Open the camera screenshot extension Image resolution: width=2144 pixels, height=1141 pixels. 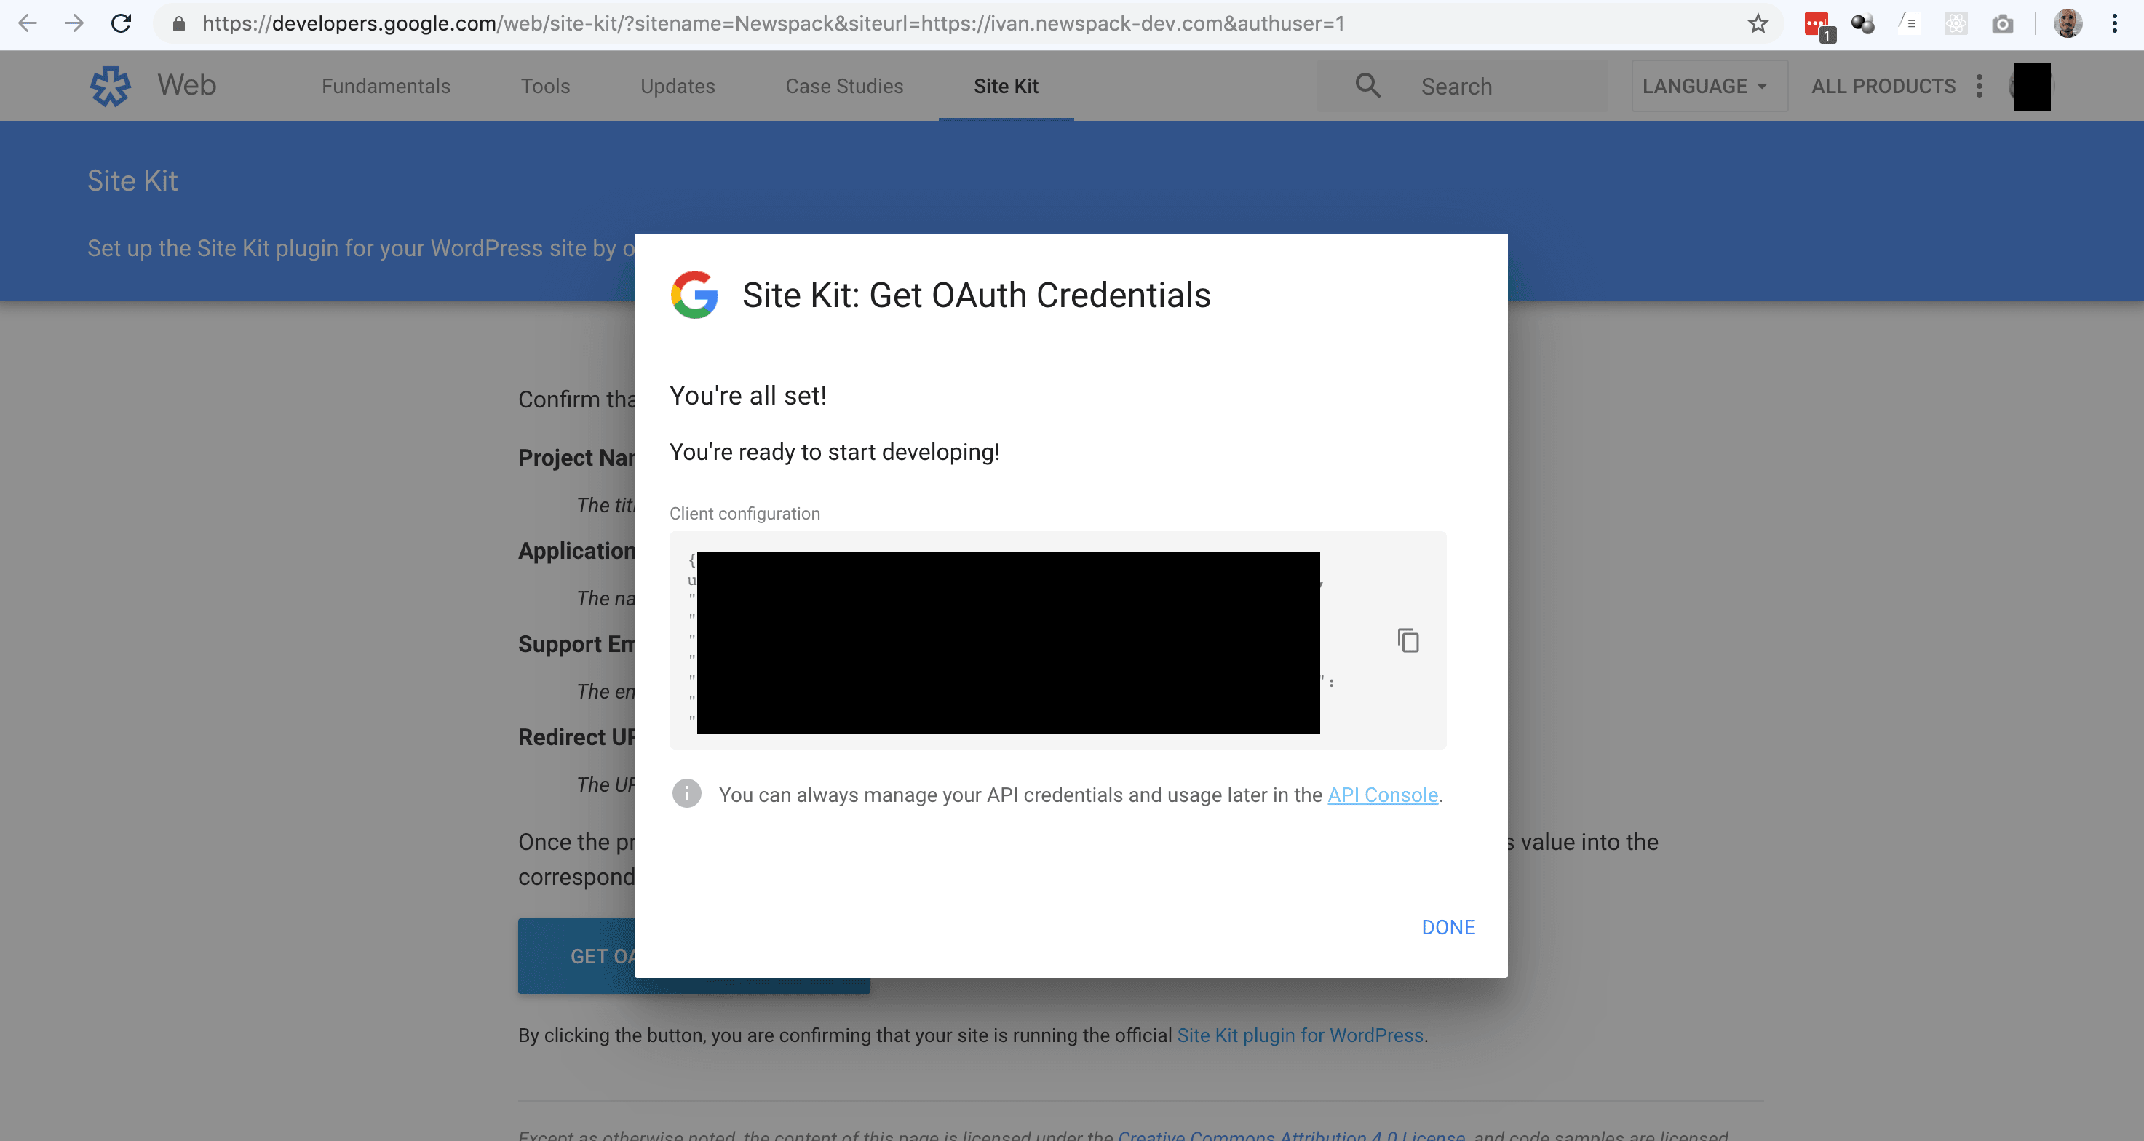click(2003, 23)
